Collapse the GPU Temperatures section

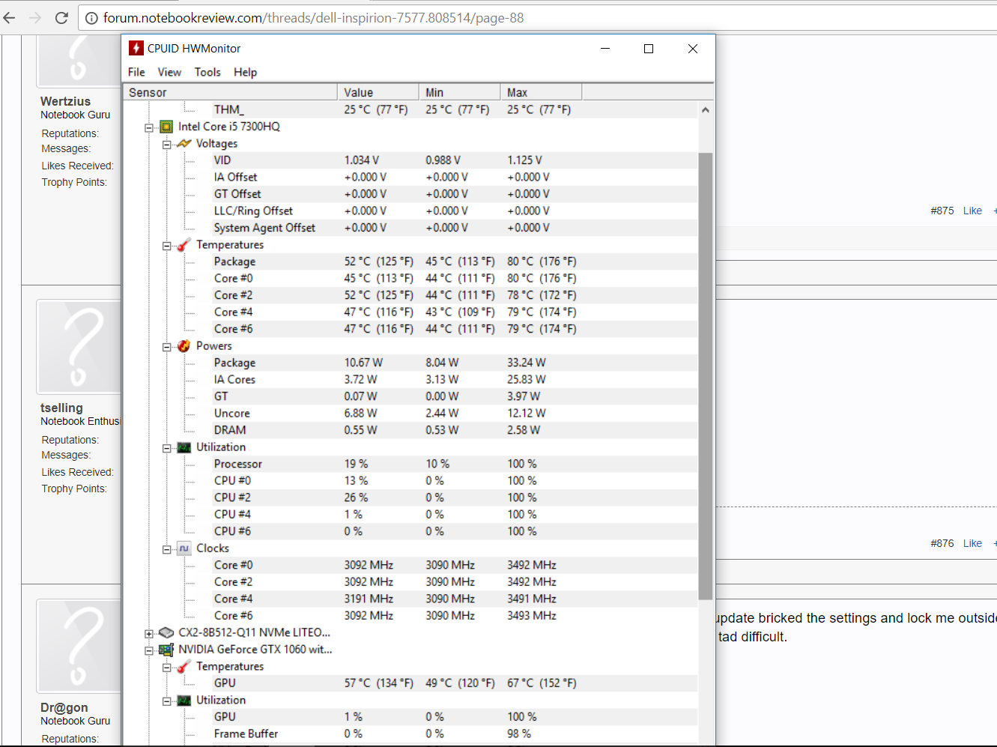point(166,668)
